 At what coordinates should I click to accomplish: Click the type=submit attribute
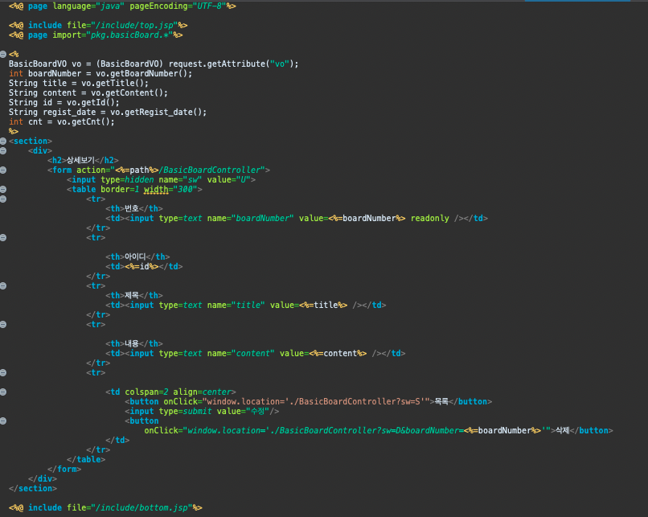[185, 411]
